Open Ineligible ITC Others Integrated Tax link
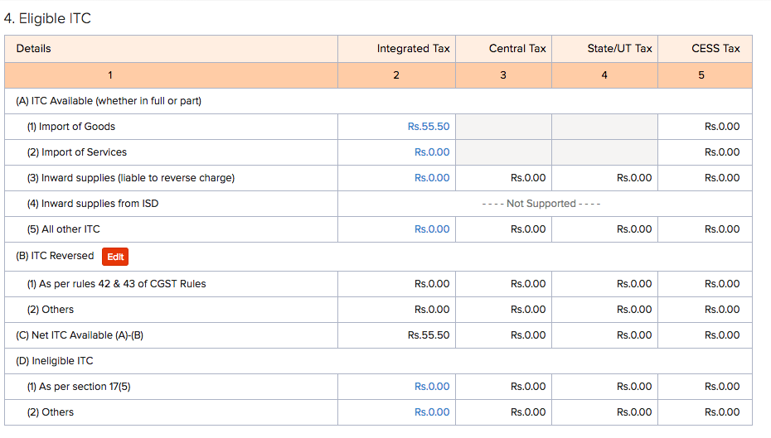The image size is (771, 438). point(431,412)
